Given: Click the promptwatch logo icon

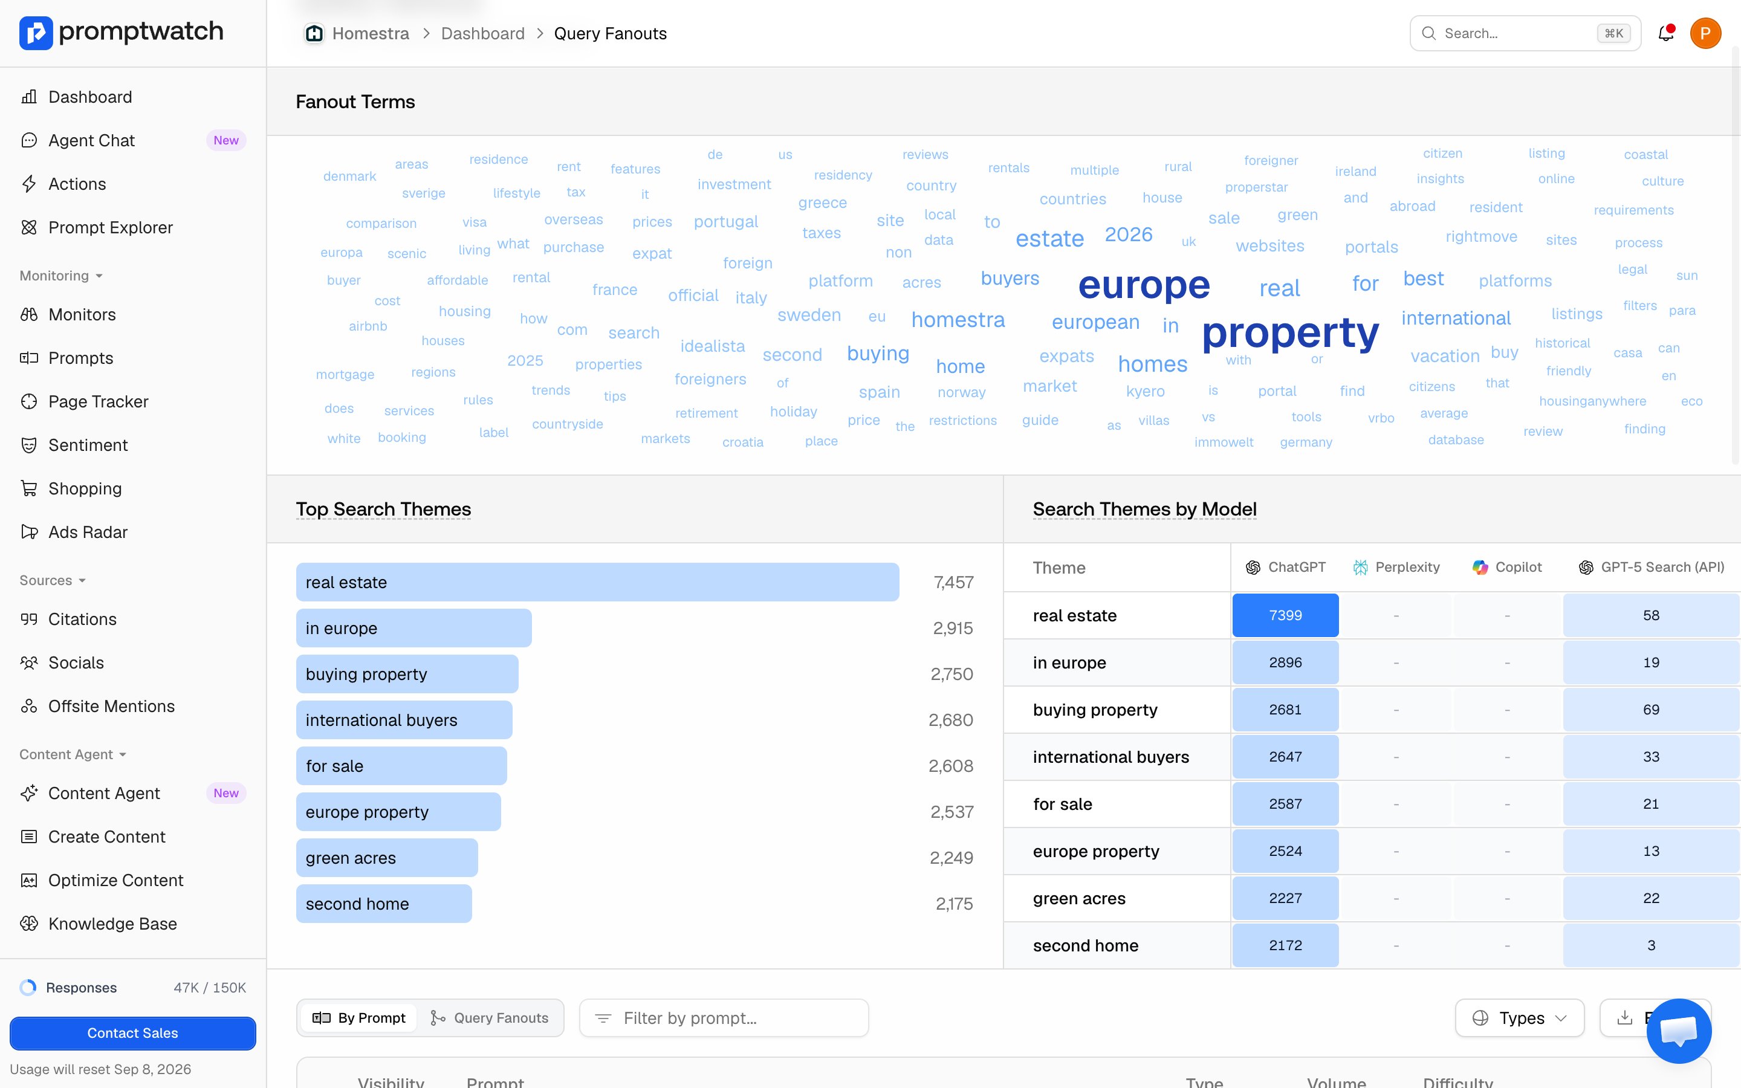Looking at the screenshot, I should 35,33.
